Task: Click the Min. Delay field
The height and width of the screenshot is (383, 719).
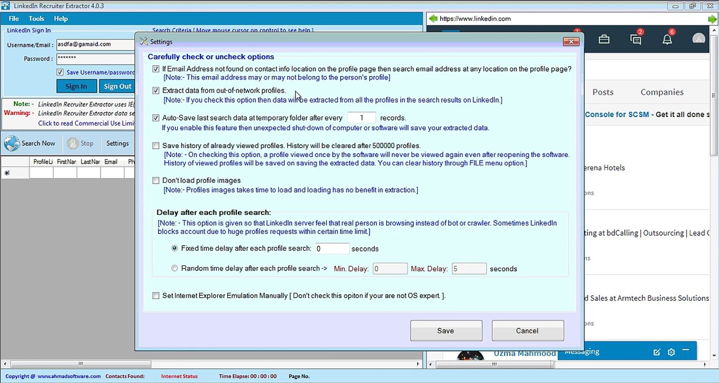Action: click(x=390, y=269)
